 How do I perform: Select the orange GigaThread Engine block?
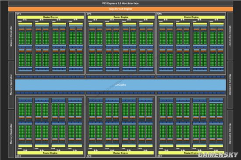pyautogui.click(x=120, y=9)
